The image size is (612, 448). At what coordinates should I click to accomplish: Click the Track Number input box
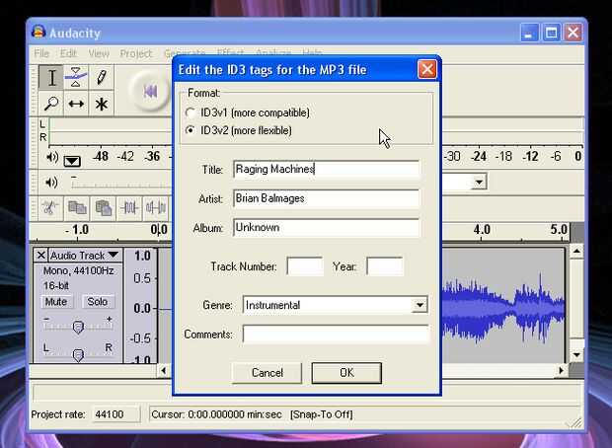(x=304, y=266)
